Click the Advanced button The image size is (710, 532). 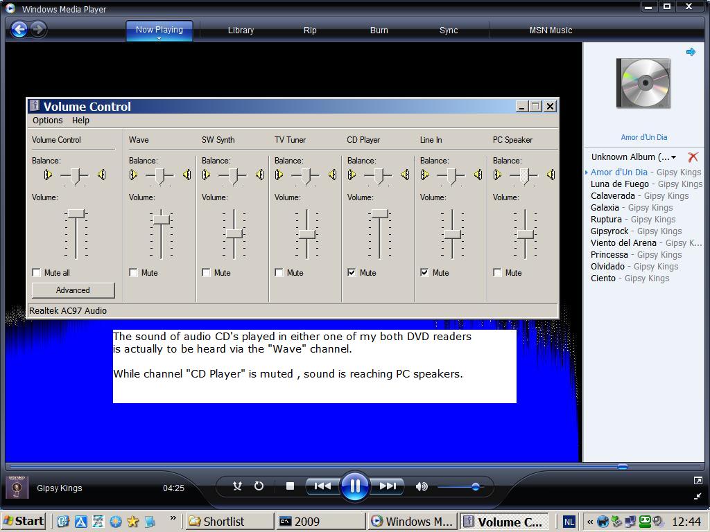[73, 290]
